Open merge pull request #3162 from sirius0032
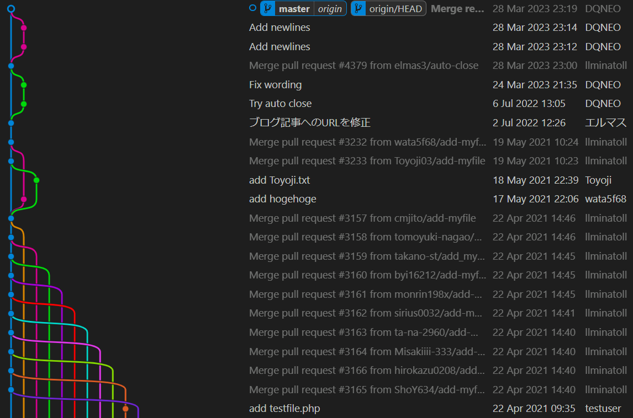The image size is (633, 418). (365, 313)
